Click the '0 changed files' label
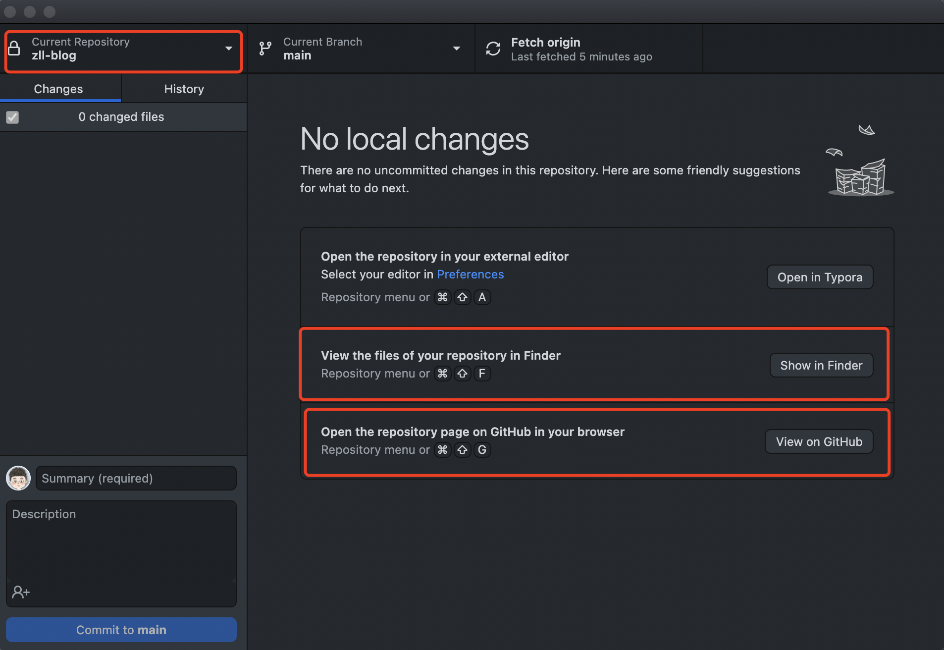944x650 pixels. (121, 117)
